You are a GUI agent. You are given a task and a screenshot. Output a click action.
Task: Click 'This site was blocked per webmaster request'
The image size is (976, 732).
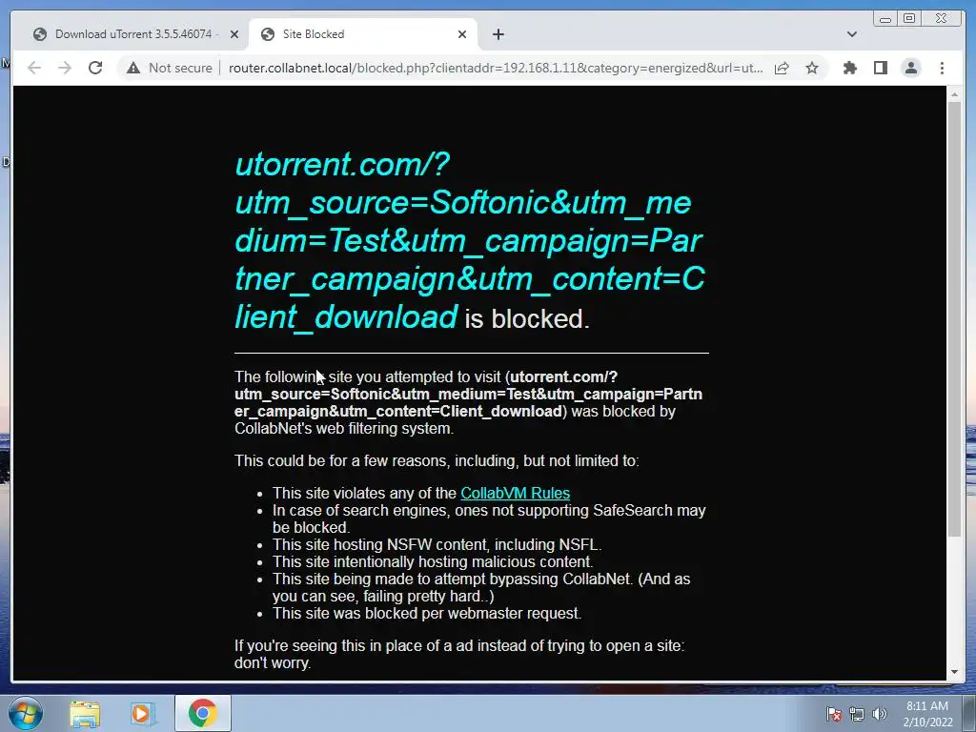[x=427, y=613]
